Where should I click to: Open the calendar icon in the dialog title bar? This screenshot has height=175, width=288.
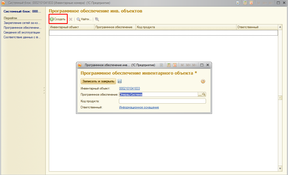tap(175, 65)
